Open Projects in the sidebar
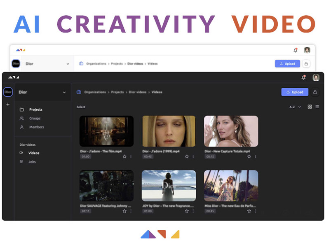 [35, 110]
